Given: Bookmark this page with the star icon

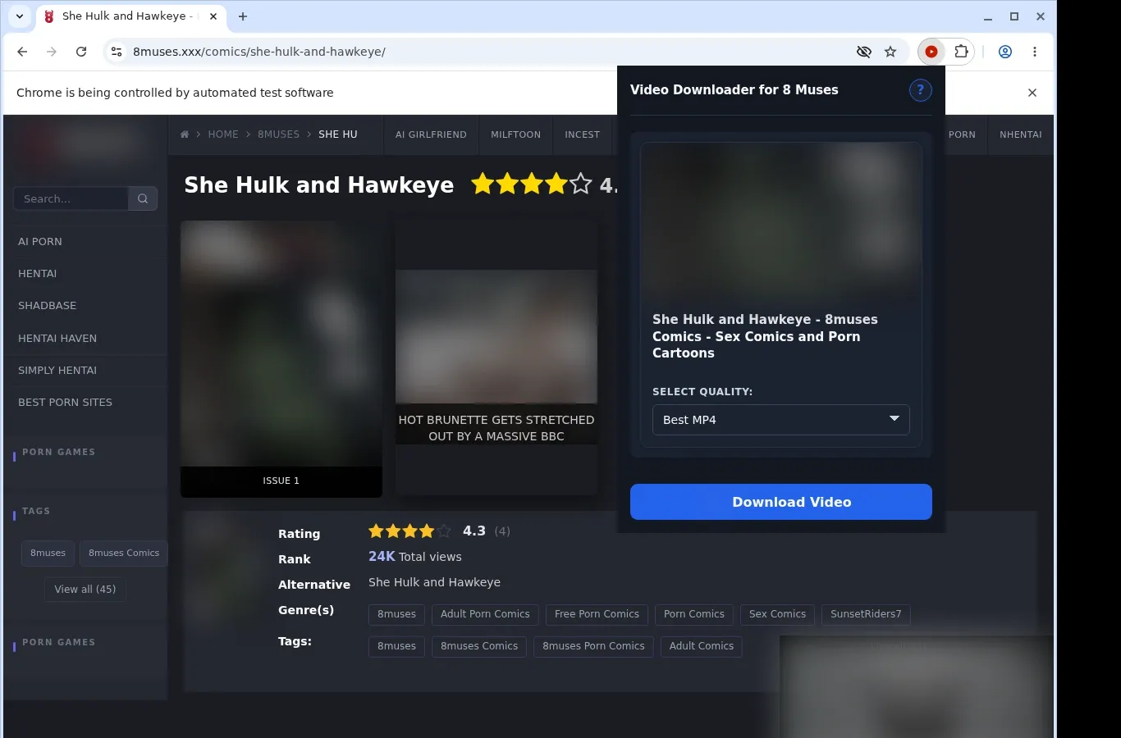Looking at the screenshot, I should click(890, 52).
